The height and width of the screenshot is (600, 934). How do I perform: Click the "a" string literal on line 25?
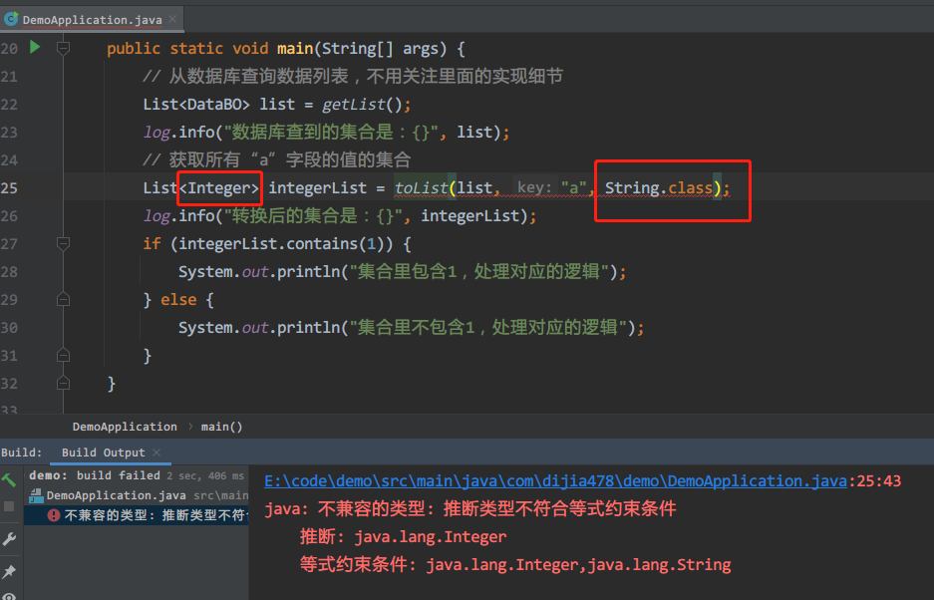click(573, 188)
